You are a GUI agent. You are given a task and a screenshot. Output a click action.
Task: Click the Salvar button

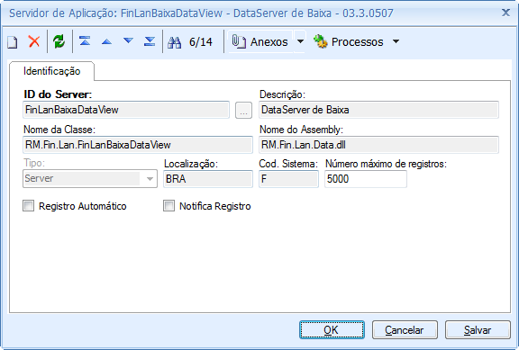tap(478, 330)
